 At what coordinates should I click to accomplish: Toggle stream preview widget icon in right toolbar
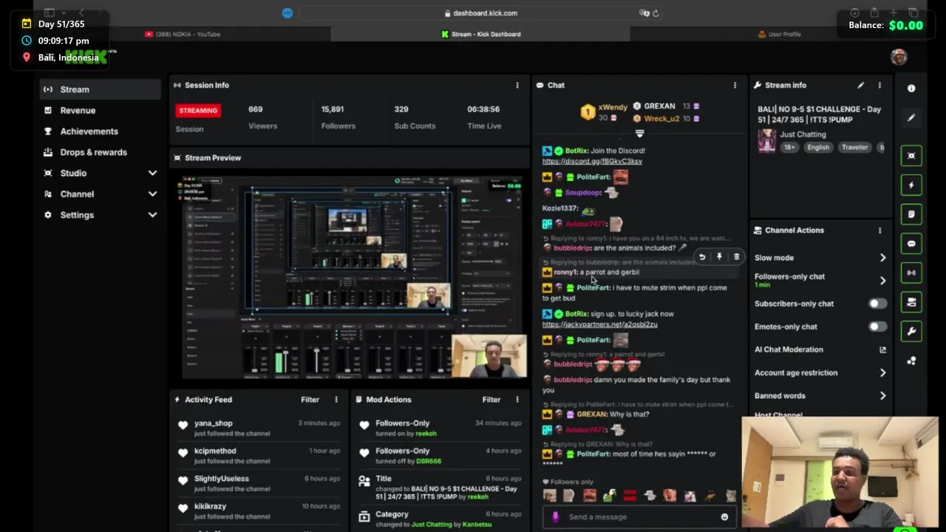tap(911, 156)
